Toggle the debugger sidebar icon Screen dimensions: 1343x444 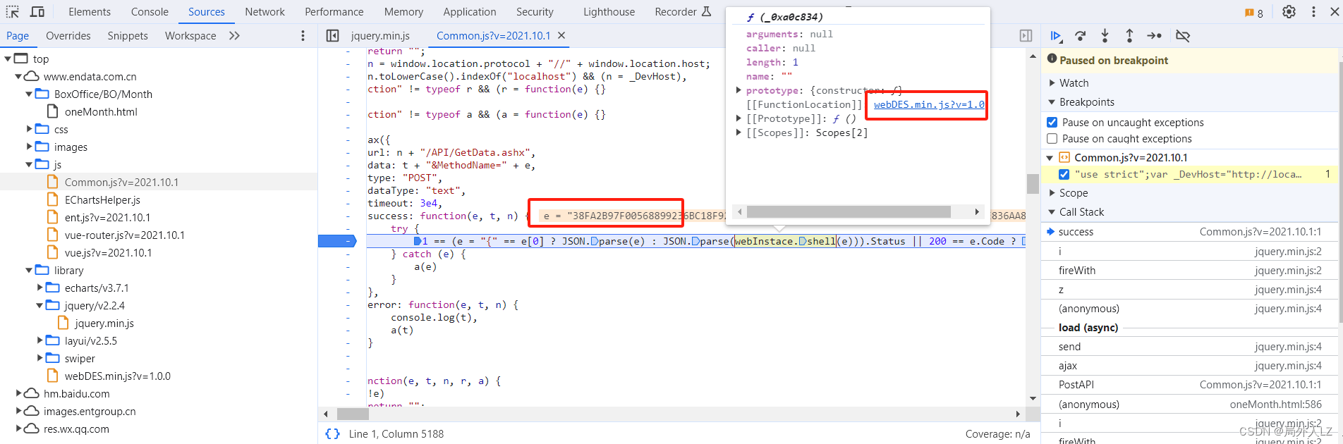1026,35
